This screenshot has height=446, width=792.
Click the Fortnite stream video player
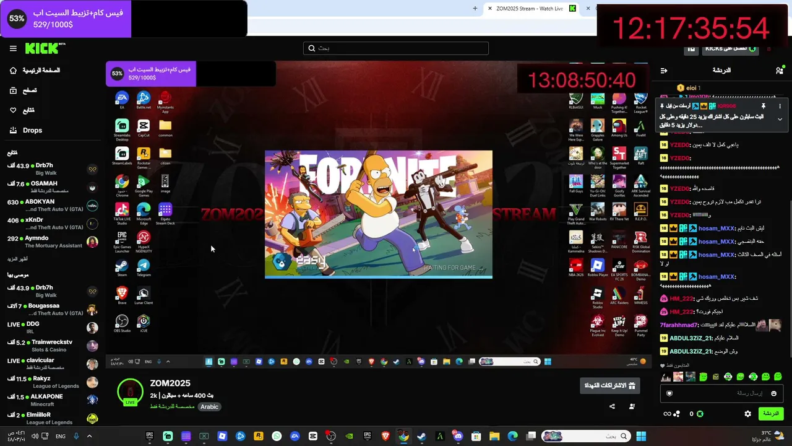379,214
